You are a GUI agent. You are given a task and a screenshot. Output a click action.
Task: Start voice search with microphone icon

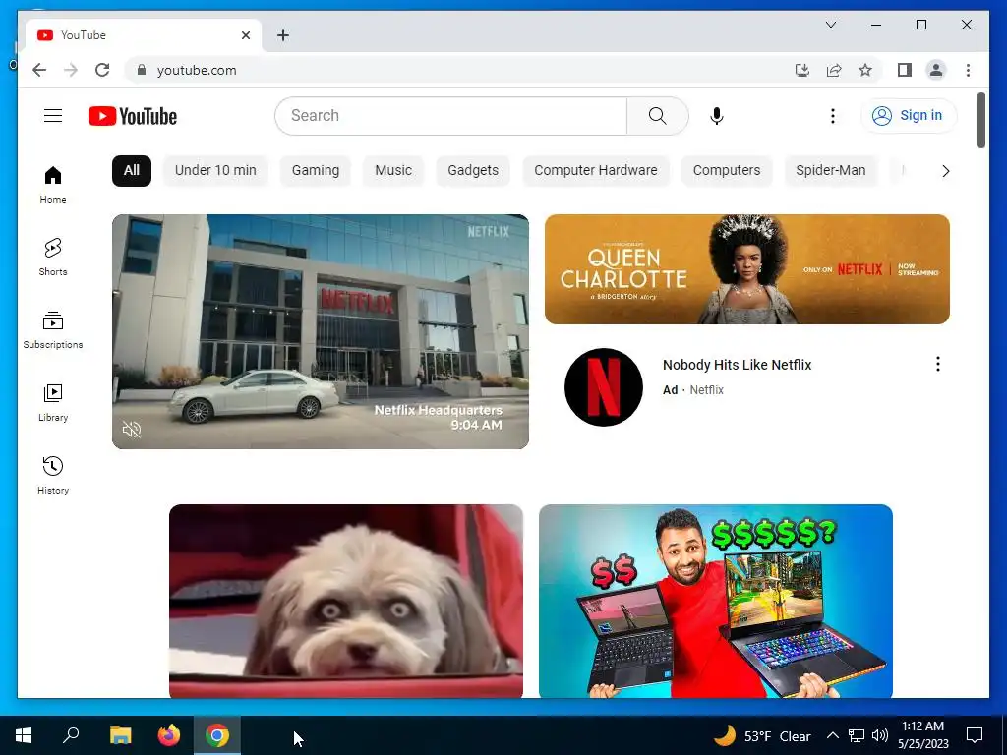tap(717, 116)
